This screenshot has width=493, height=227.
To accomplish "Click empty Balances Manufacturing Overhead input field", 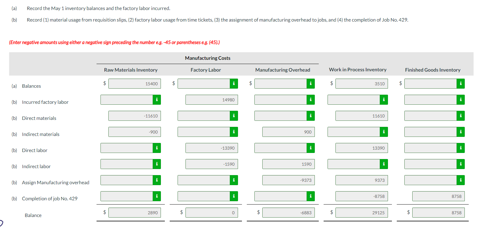I will 280,83.
